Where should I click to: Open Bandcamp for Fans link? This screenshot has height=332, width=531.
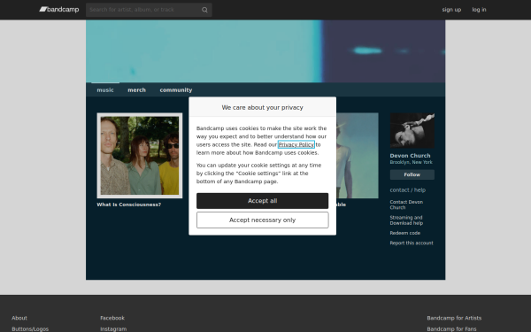click(x=451, y=329)
